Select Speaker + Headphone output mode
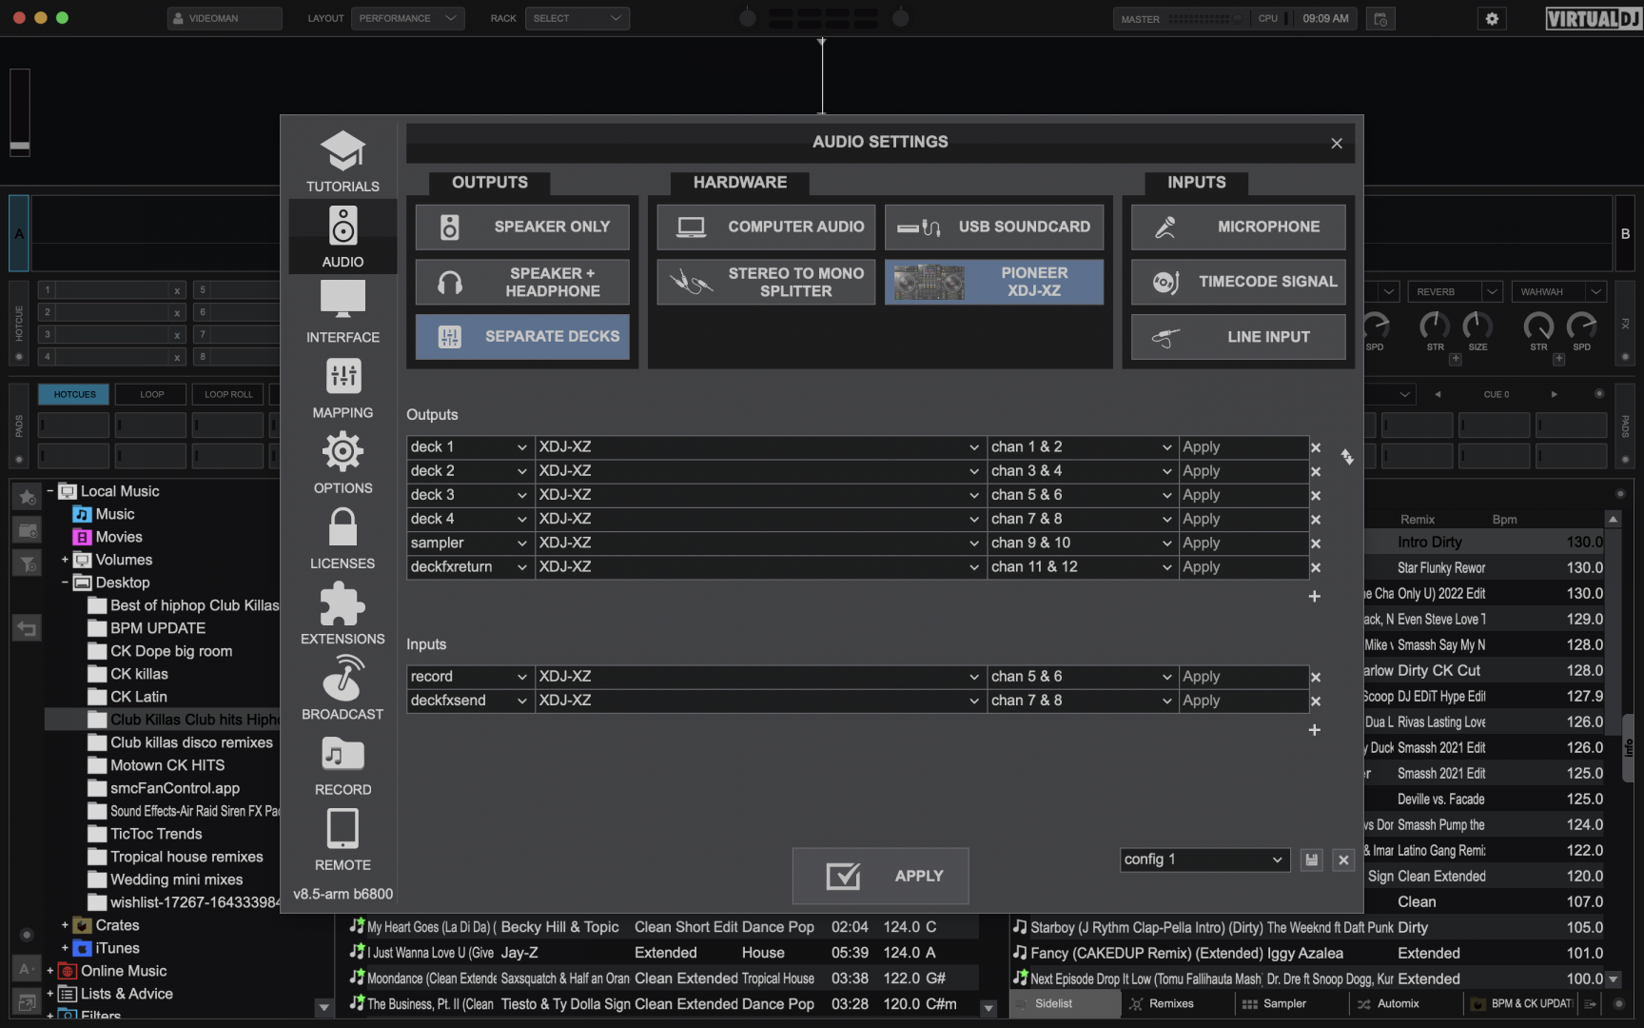 (x=522, y=282)
